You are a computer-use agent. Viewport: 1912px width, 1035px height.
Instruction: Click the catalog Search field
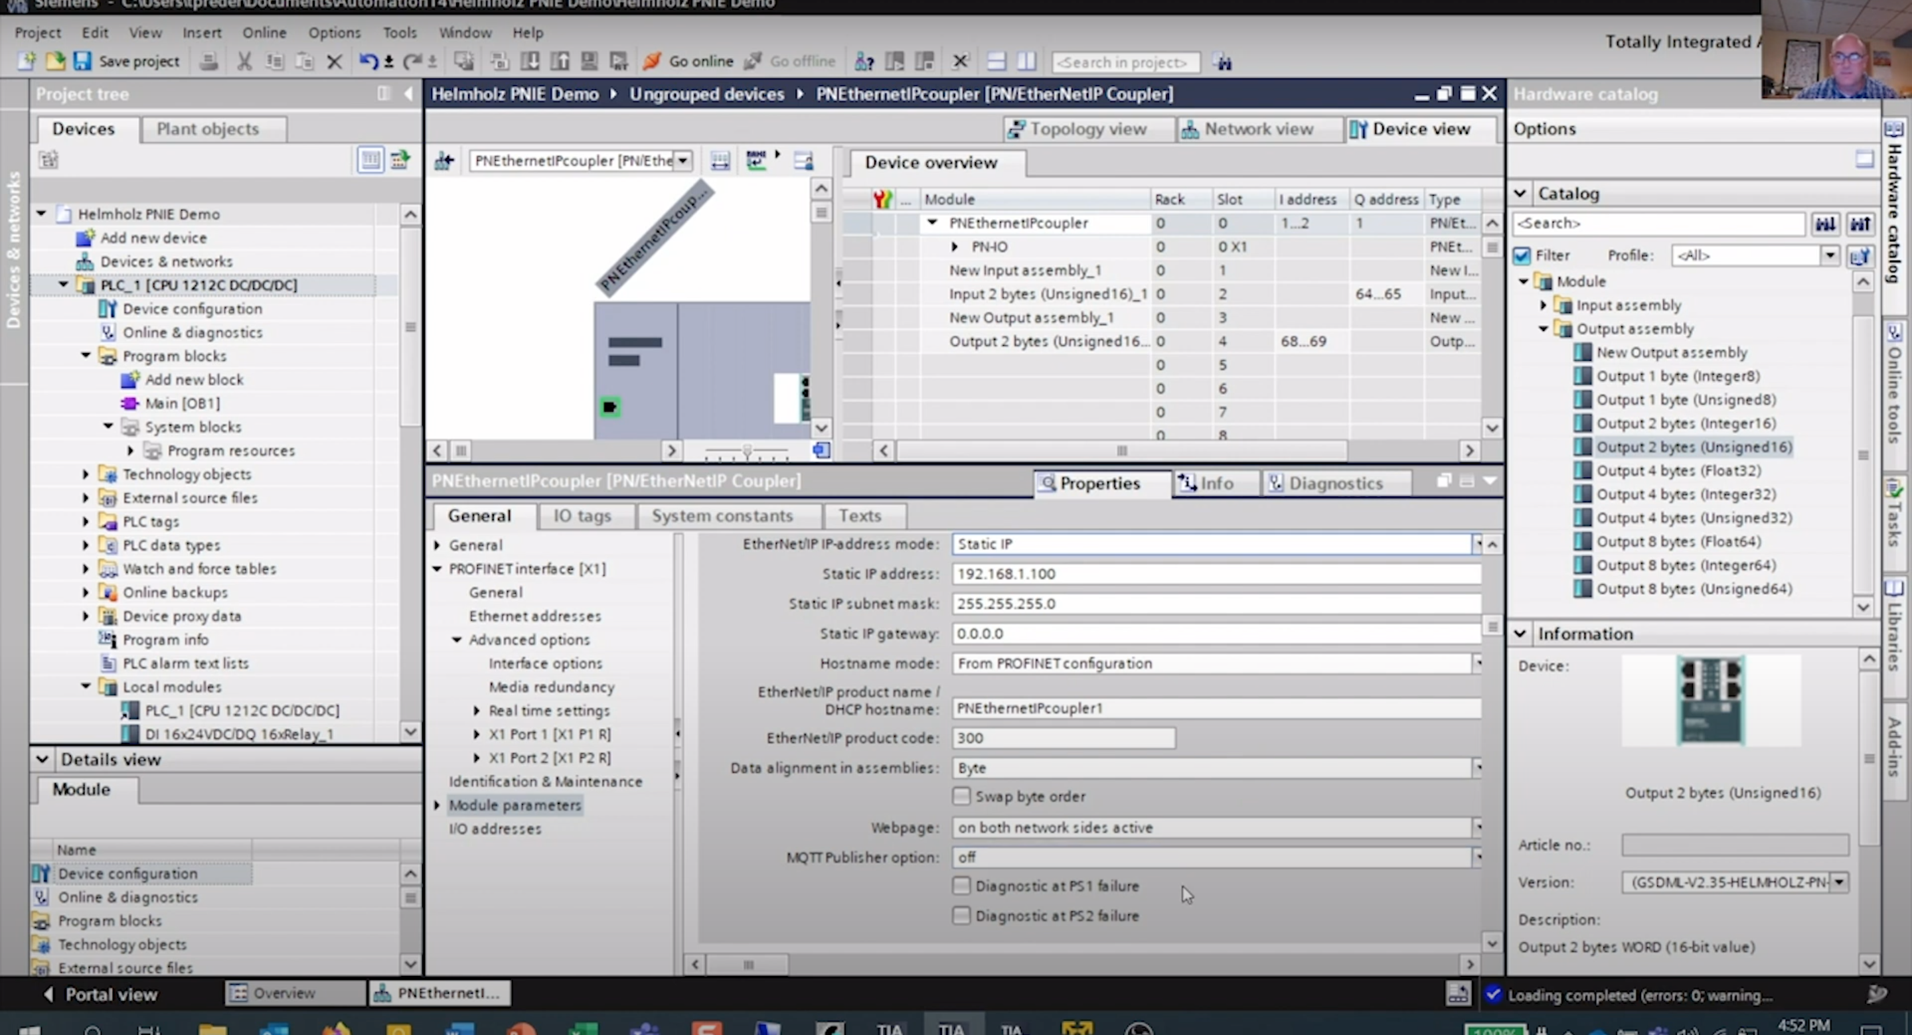pos(1659,224)
